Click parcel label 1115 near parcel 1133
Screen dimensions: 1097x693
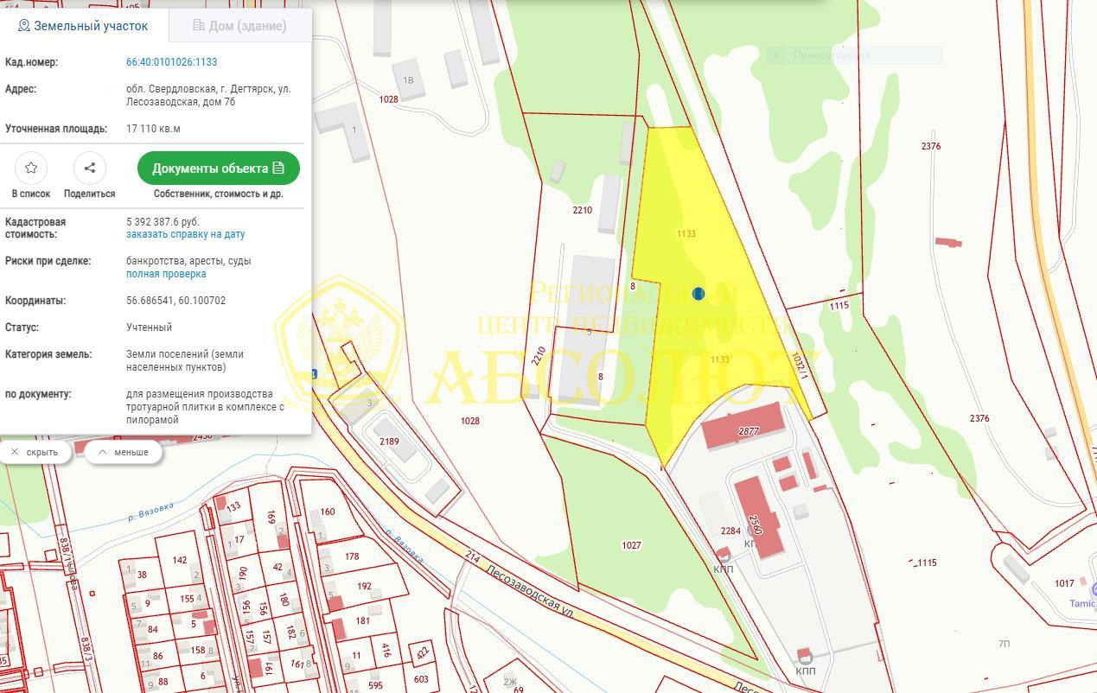[839, 305]
